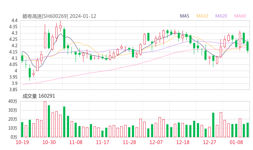
Task: Click the tallest volume bar reaching 40万
Action: tap(45, 119)
